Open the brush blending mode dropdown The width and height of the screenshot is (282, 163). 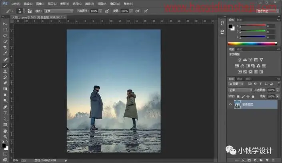point(59,11)
